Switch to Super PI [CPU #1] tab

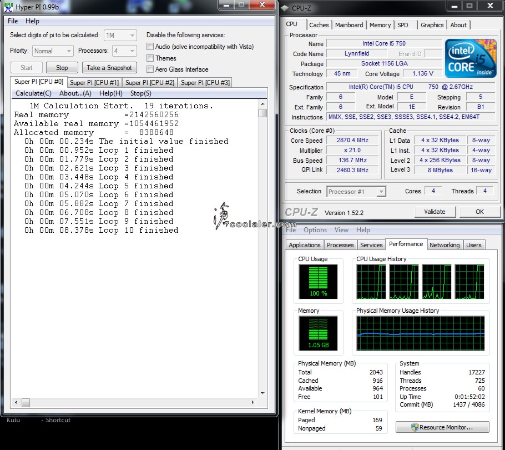[x=94, y=83]
